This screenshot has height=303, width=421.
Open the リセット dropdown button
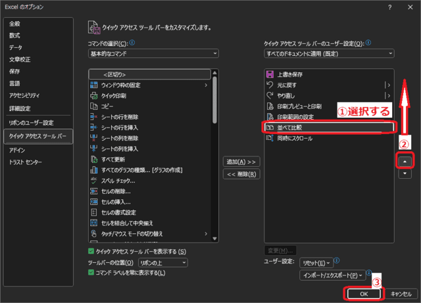click(315, 262)
